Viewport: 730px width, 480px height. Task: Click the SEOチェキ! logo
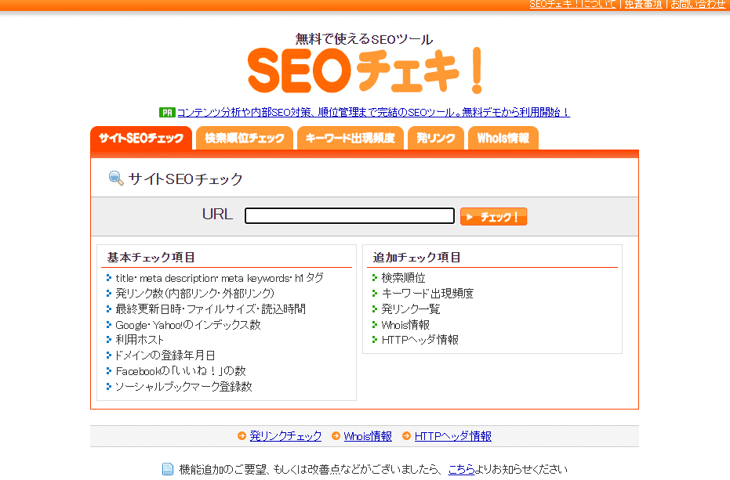[x=365, y=71]
